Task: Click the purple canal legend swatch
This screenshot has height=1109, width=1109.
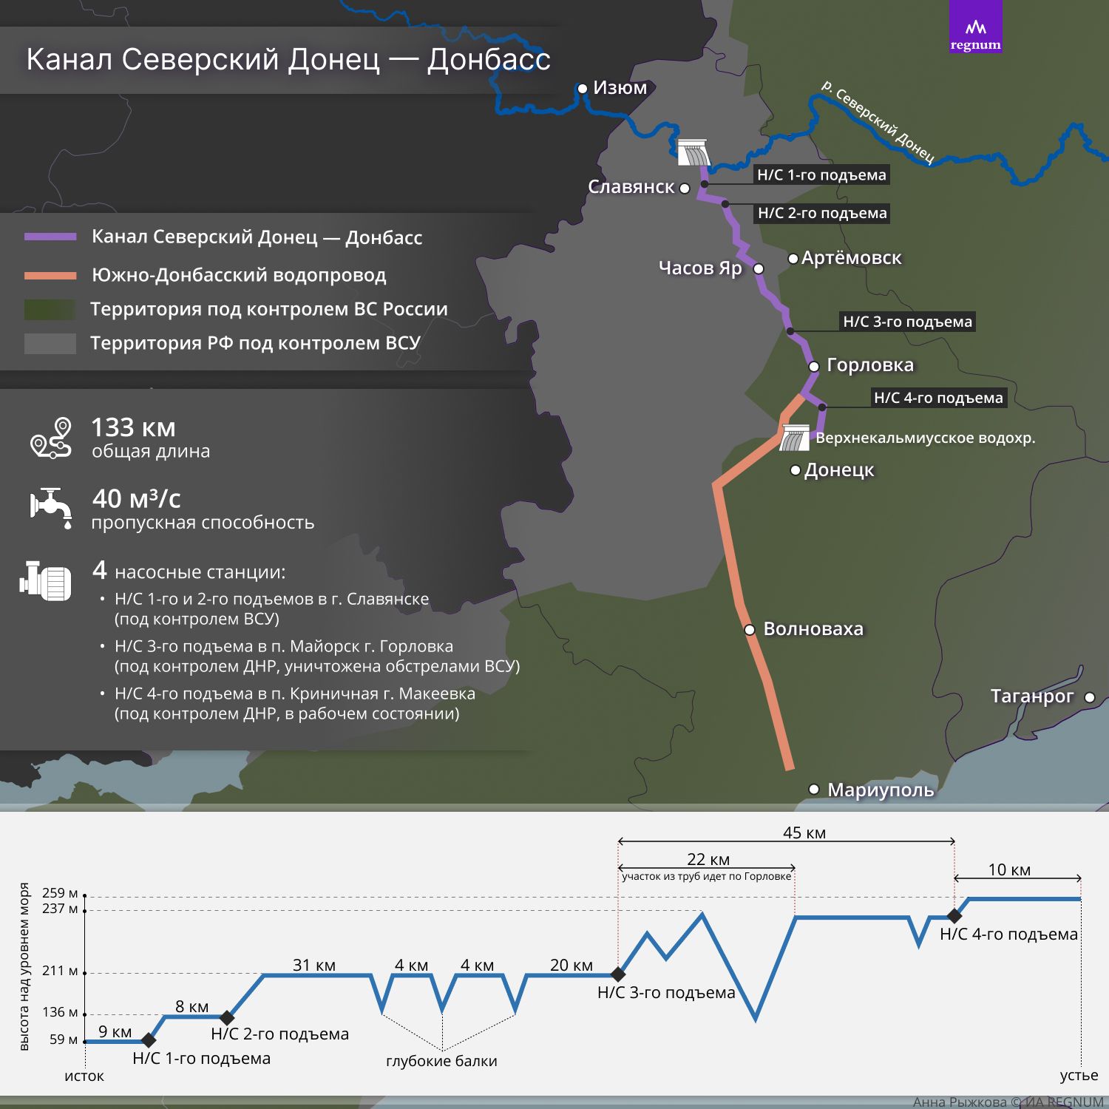Action: tap(50, 237)
